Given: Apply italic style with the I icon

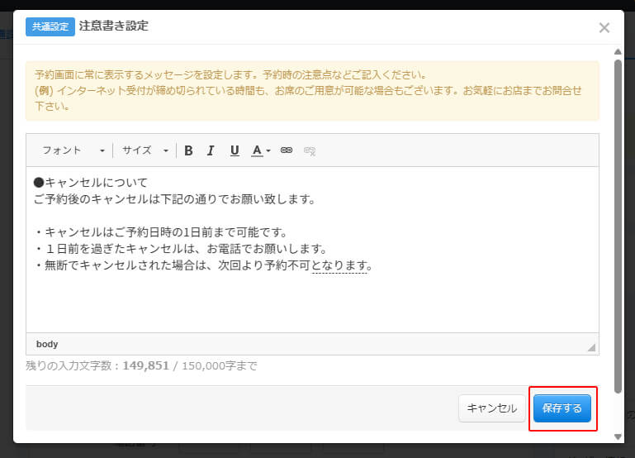Looking at the screenshot, I should coord(211,150).
